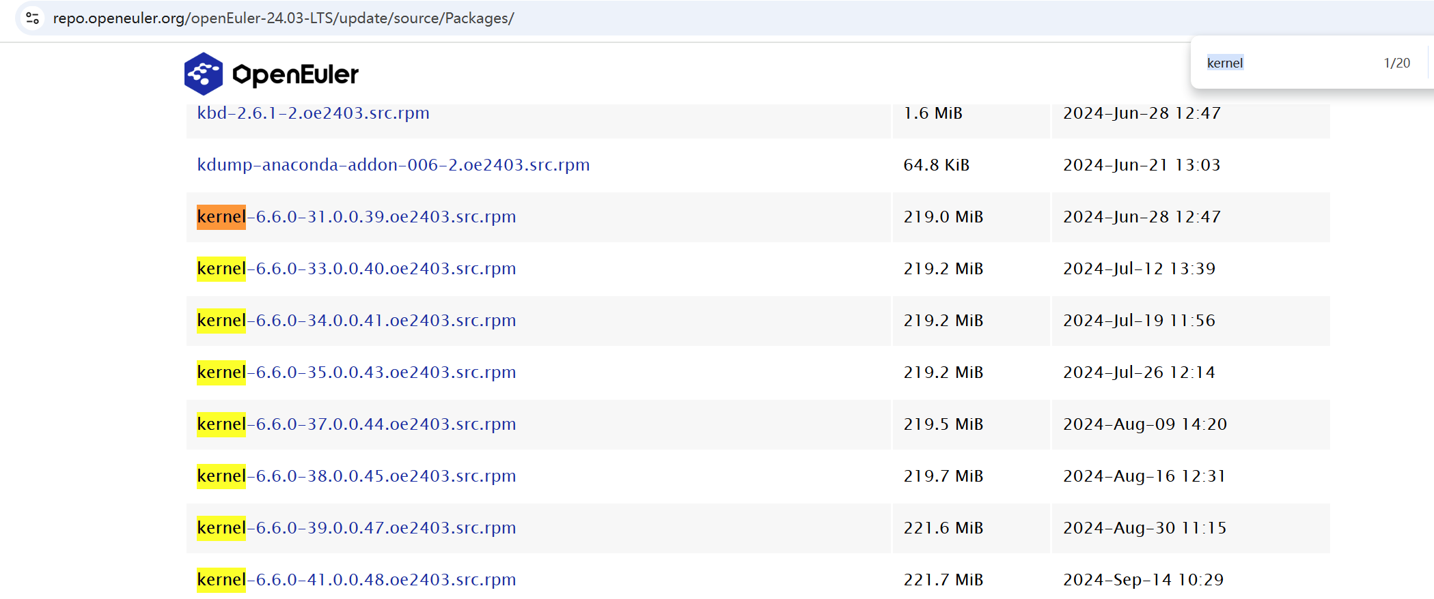Click the 2024-Aug-09 14:20 date cell
Screen dimensions: 1434x599
click(1144, 424)
